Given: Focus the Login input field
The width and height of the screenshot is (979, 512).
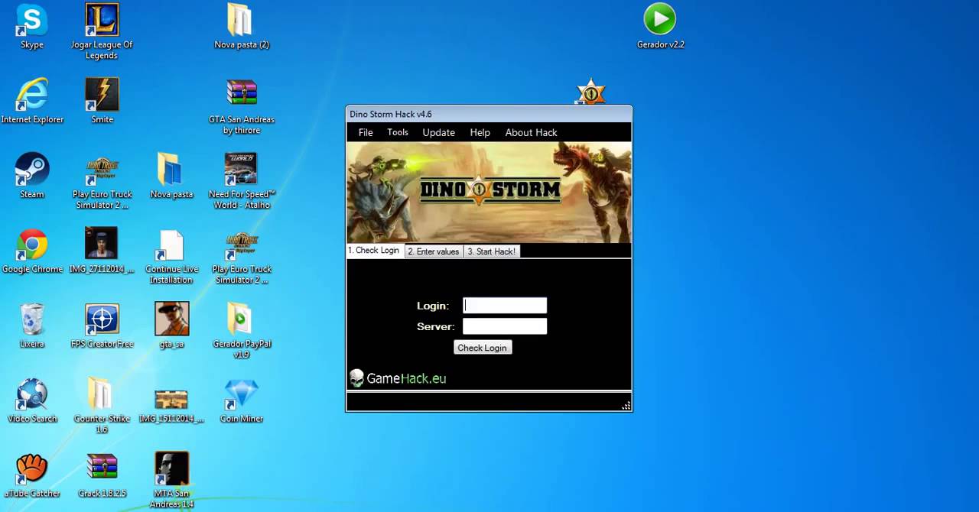Looking at the screenshot, I should tap(505, 306).
